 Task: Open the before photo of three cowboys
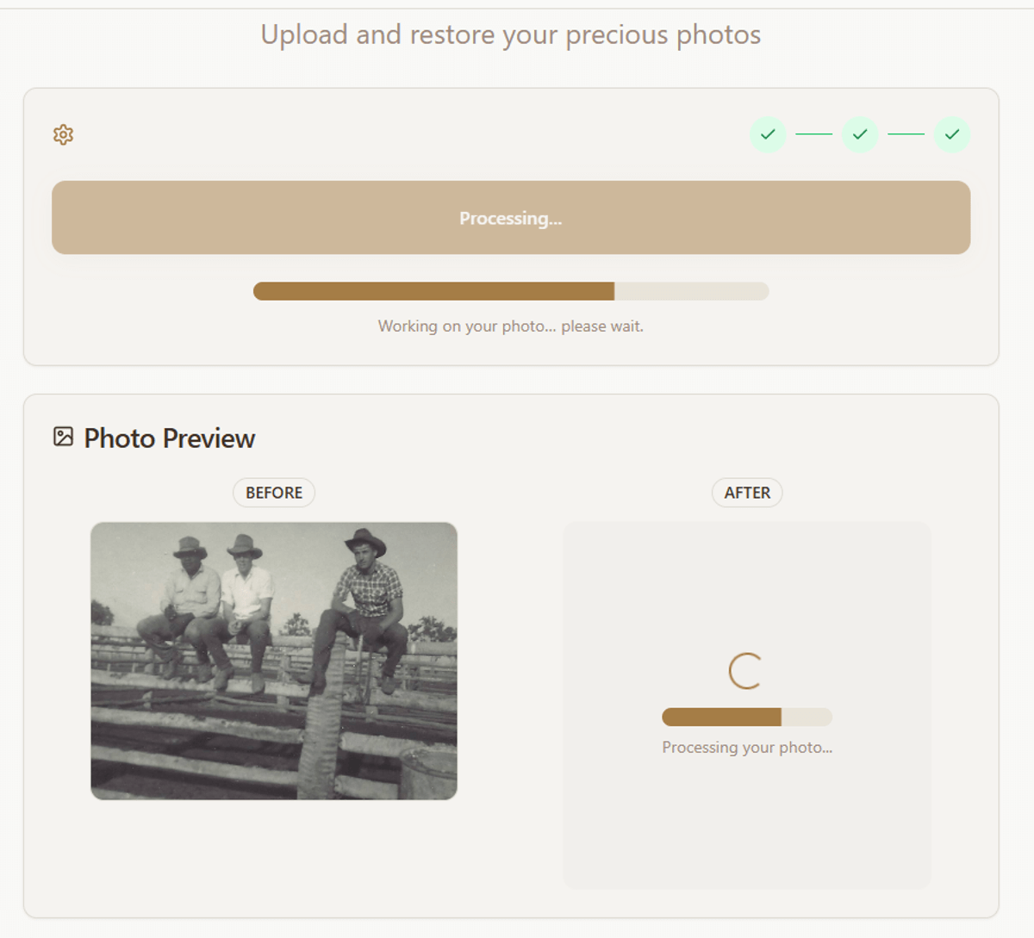274,659
